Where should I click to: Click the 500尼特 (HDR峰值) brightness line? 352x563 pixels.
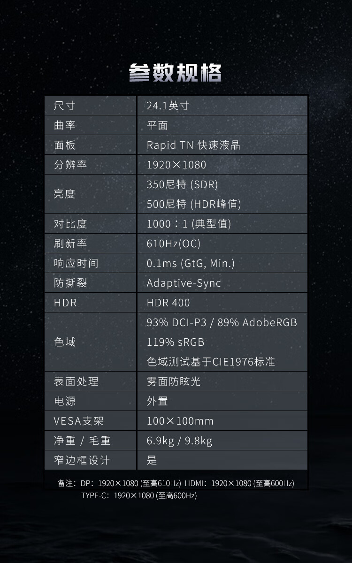coord(194,205)
